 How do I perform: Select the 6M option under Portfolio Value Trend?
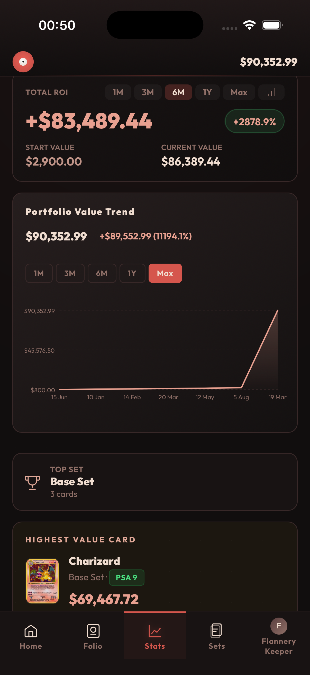102,273
